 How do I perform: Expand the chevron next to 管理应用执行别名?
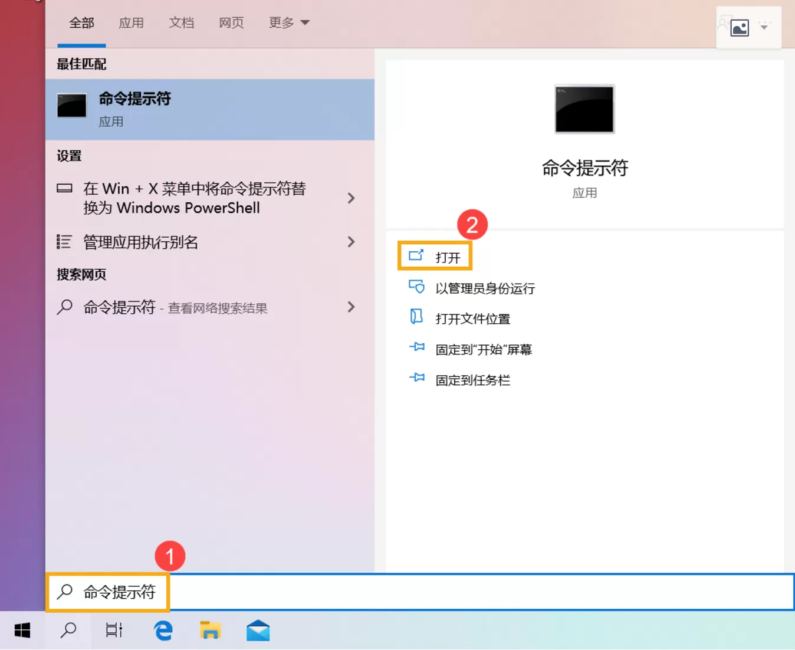click(351, 242)
